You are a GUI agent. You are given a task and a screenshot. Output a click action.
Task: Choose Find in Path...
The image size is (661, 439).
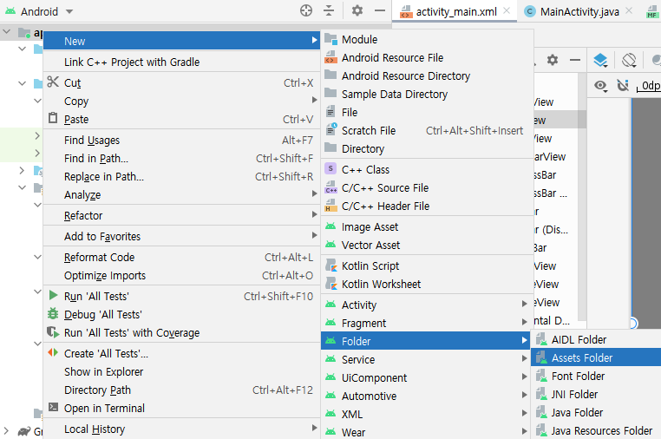(181, 158)
